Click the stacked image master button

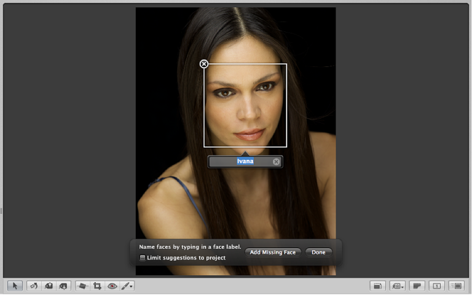pyautogui.click(x=377, y=286)
